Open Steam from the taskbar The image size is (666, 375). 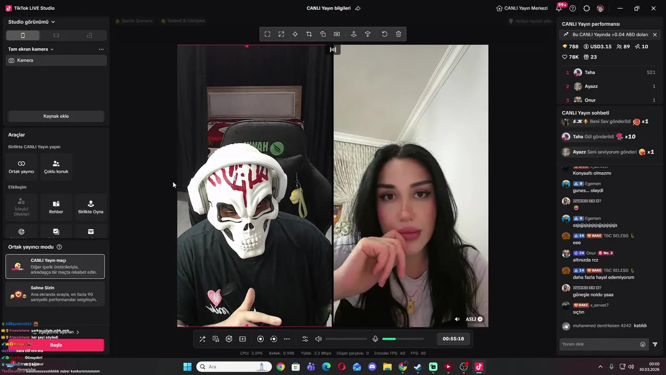[x=418, y=367]
